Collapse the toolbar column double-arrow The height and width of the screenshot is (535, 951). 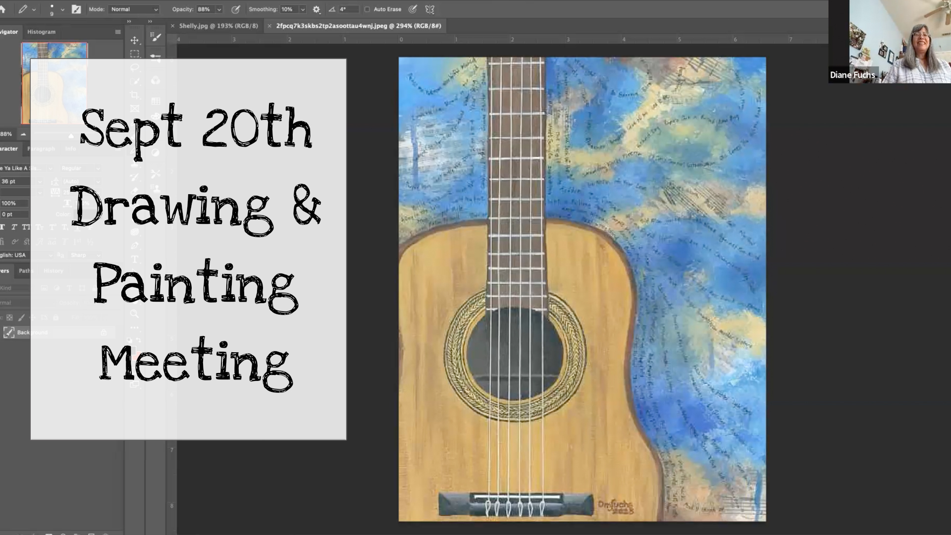(150, 21)
